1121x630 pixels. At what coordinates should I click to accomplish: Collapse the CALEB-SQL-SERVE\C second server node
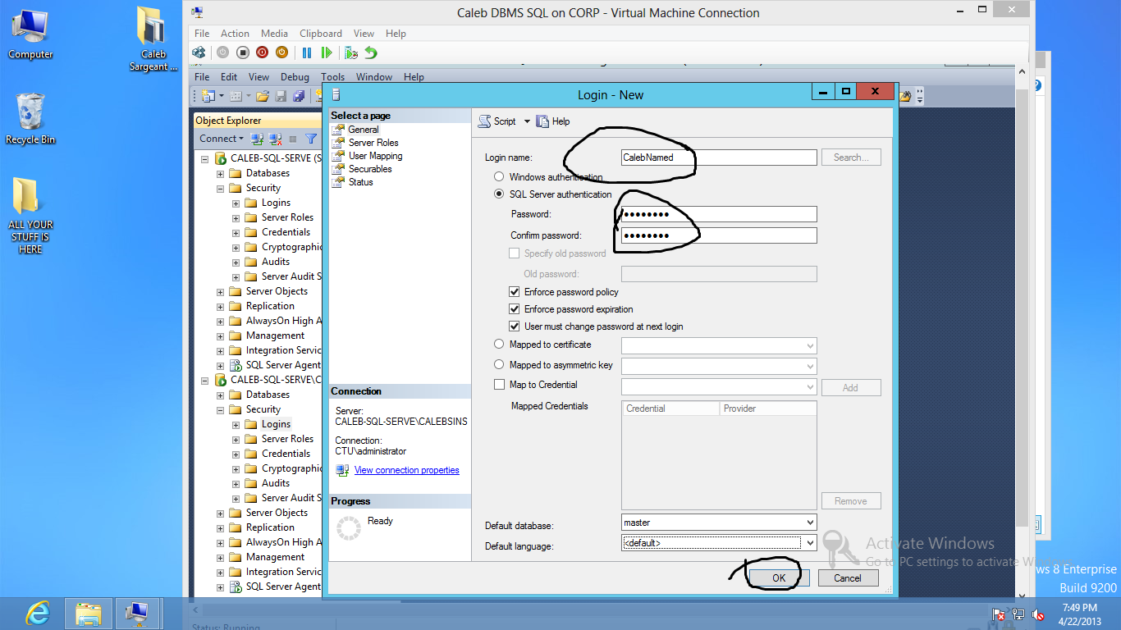point(204,380)
